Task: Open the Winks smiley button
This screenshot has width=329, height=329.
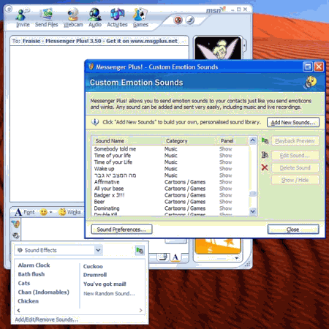Action: [69, 212]
